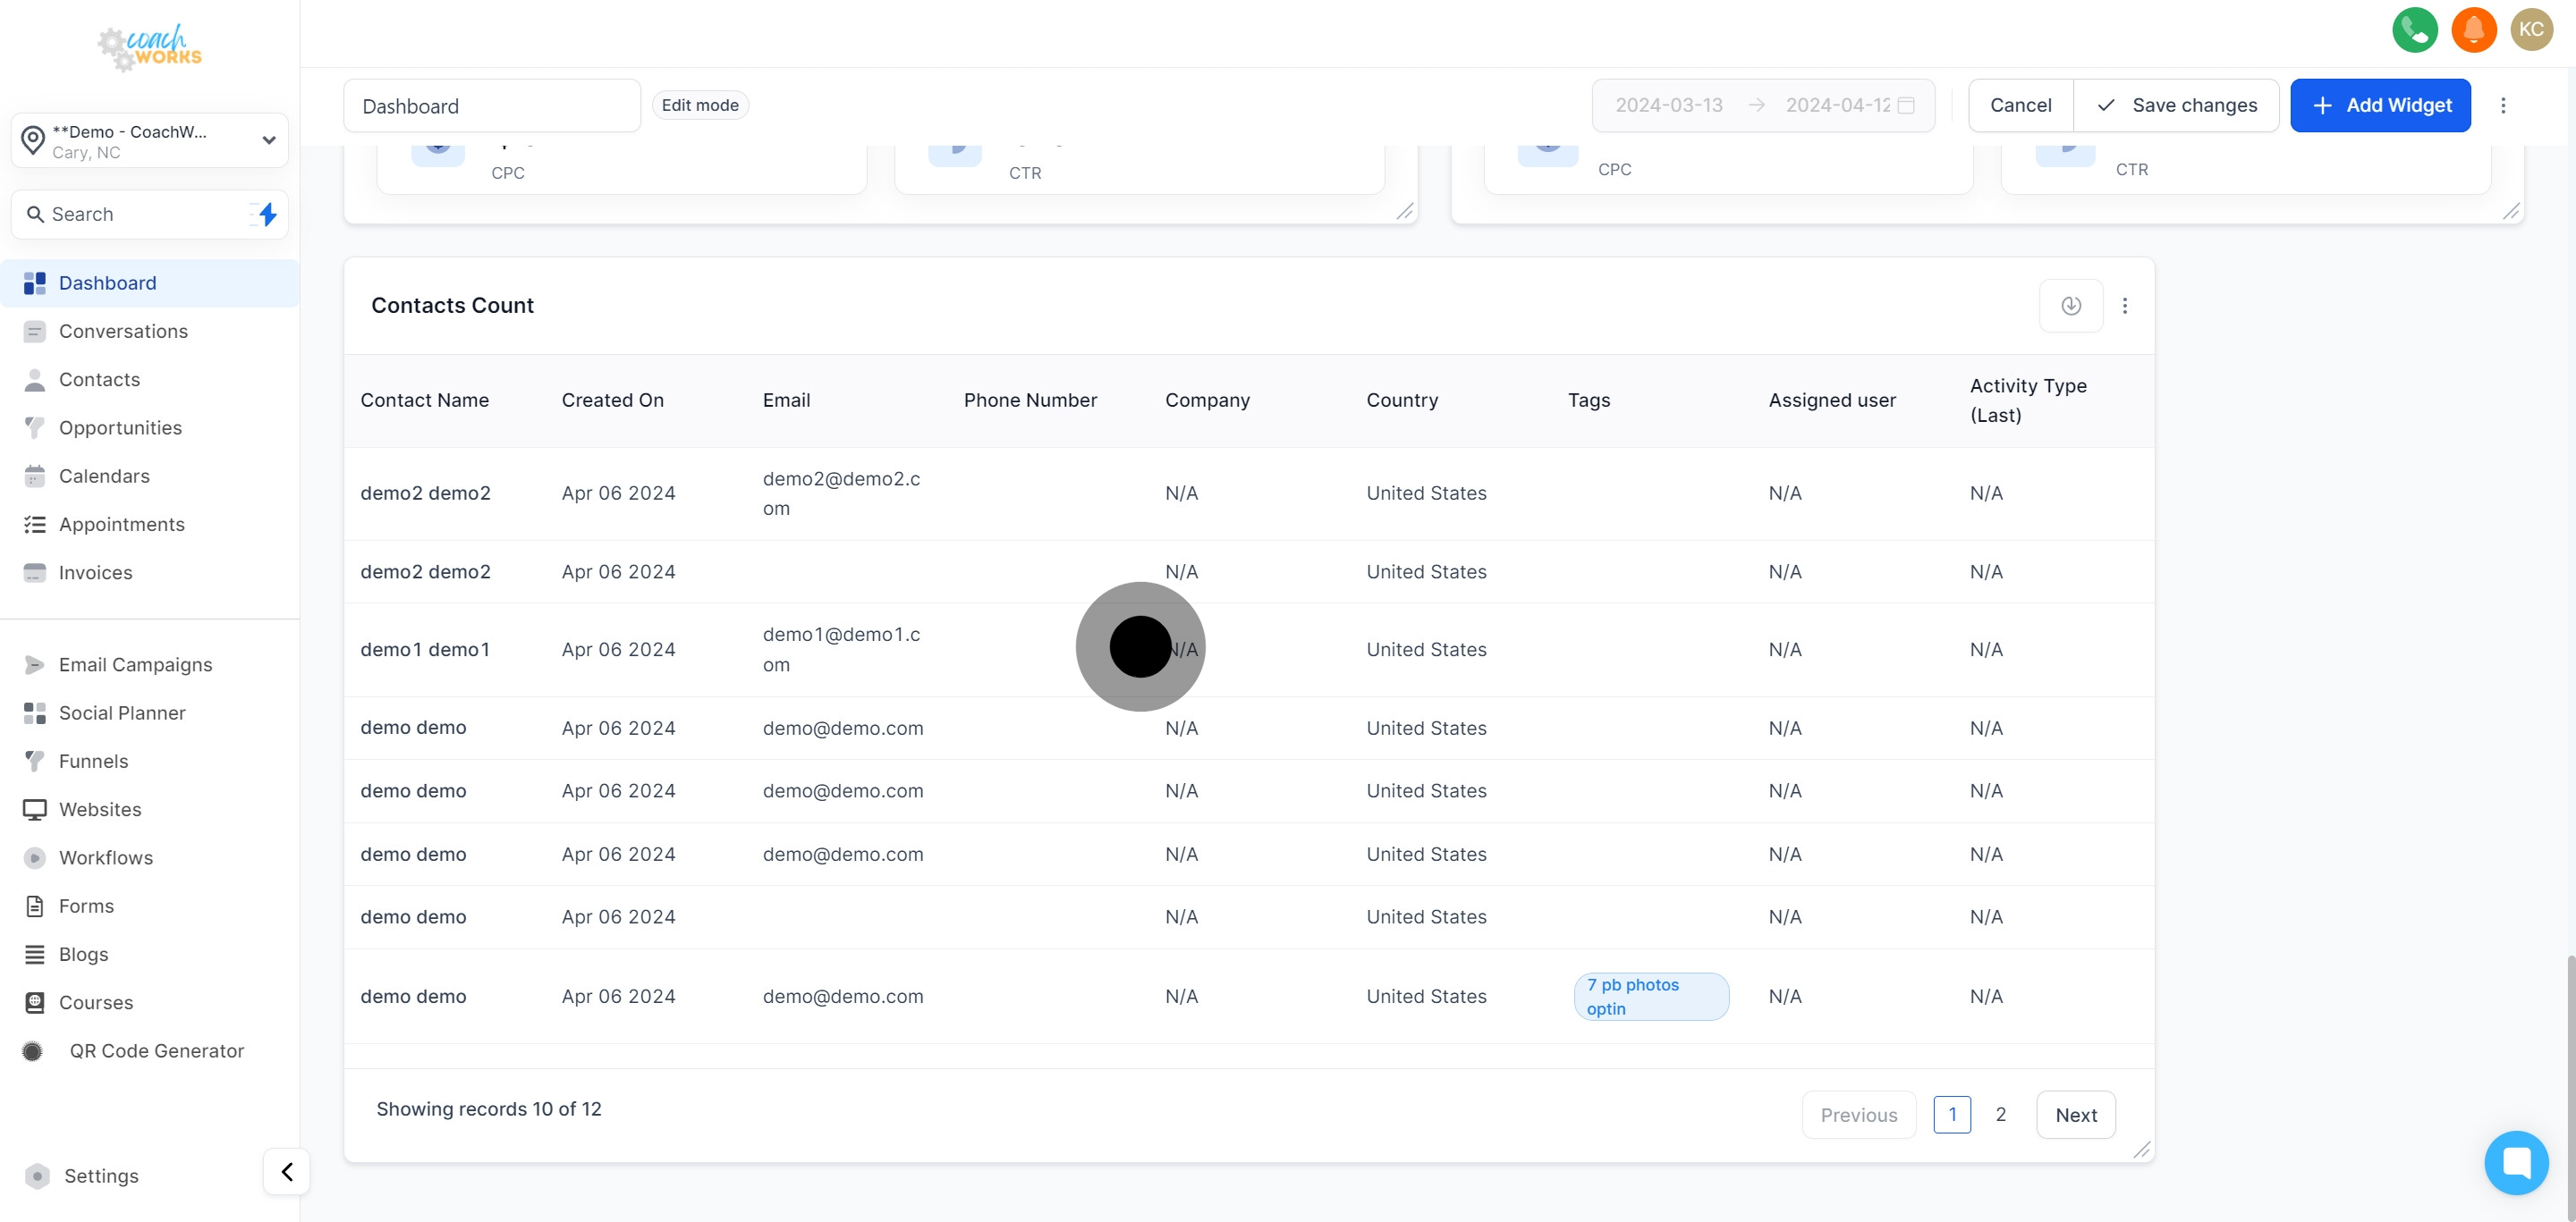Cancel dashboard edit mode
Viewport: 2576px width, 1222px height.
point(2020,105)
